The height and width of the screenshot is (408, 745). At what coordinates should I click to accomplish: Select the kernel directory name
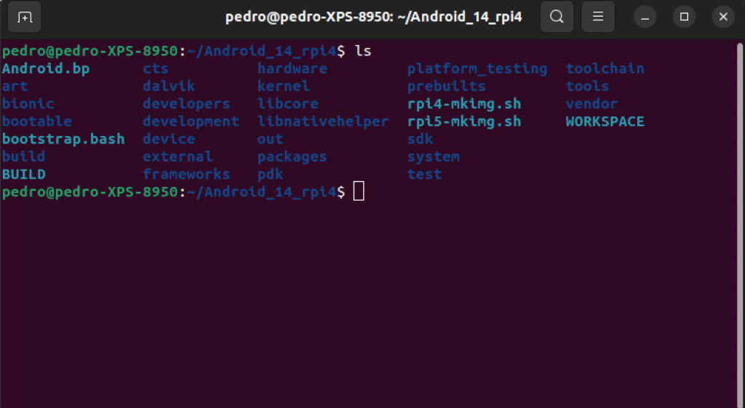coord(283,86)
